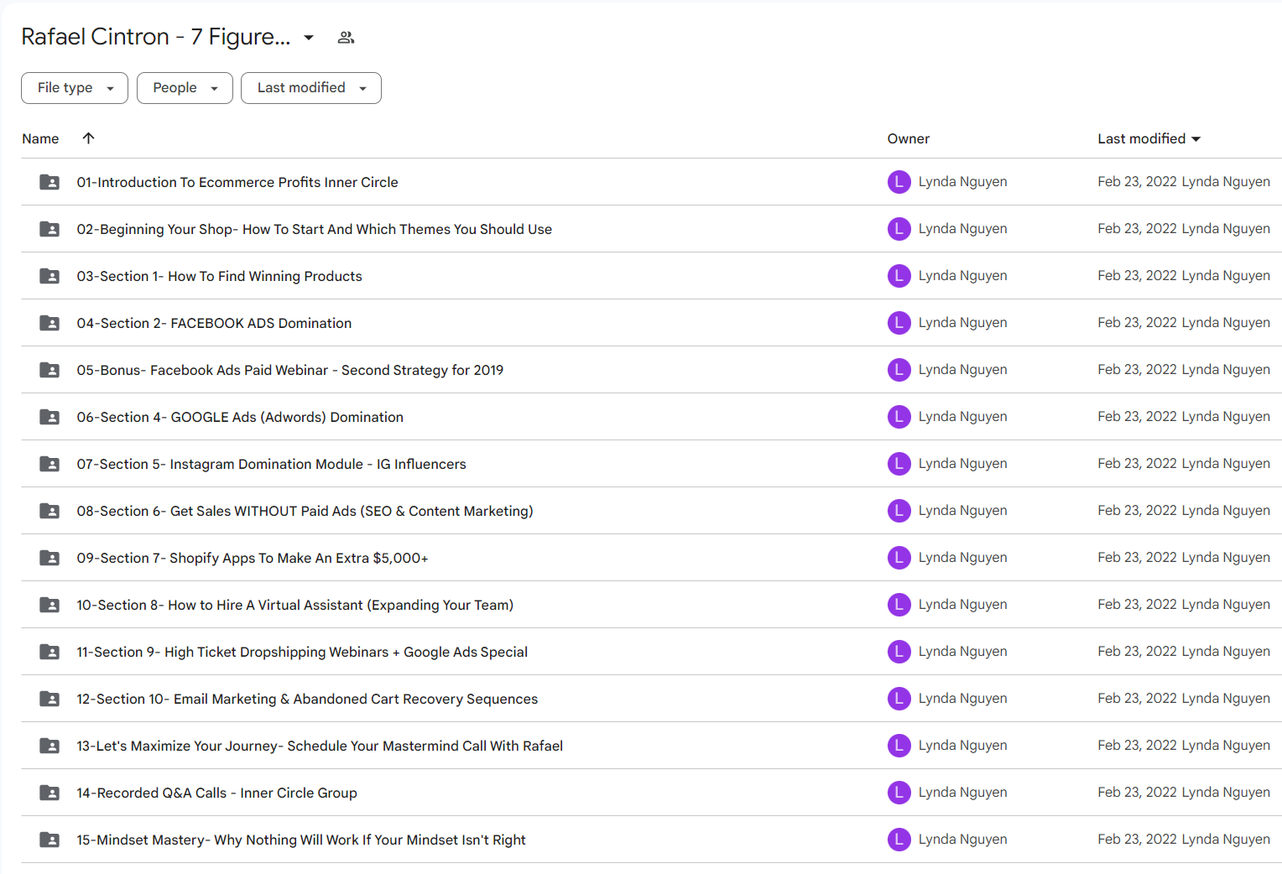Select 07-Section 5- Instagram Domination Module folder
Viewport: 1282px width, 874px height.
[272, 464]
